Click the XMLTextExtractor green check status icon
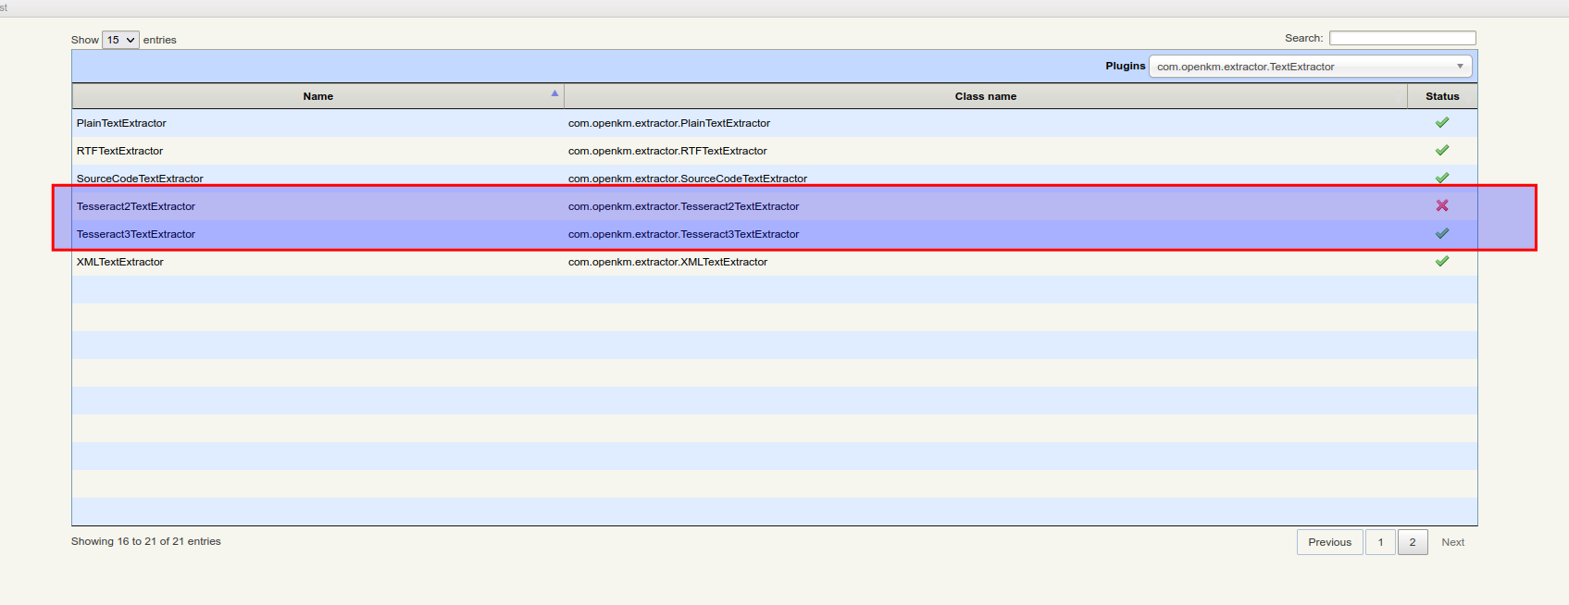 [1441, 262]
